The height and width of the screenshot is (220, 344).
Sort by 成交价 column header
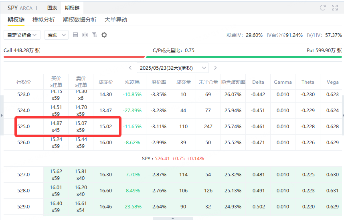106,82
